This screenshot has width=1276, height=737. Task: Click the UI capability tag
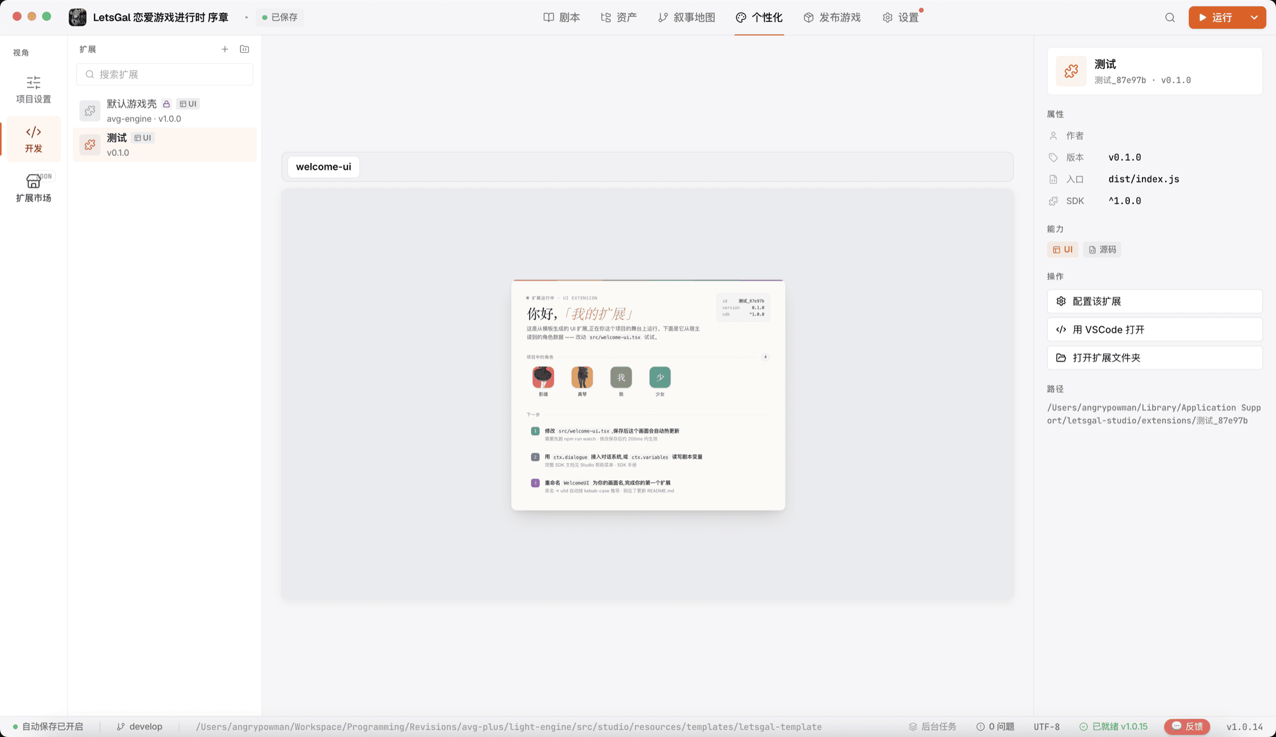coord(1062,249)
